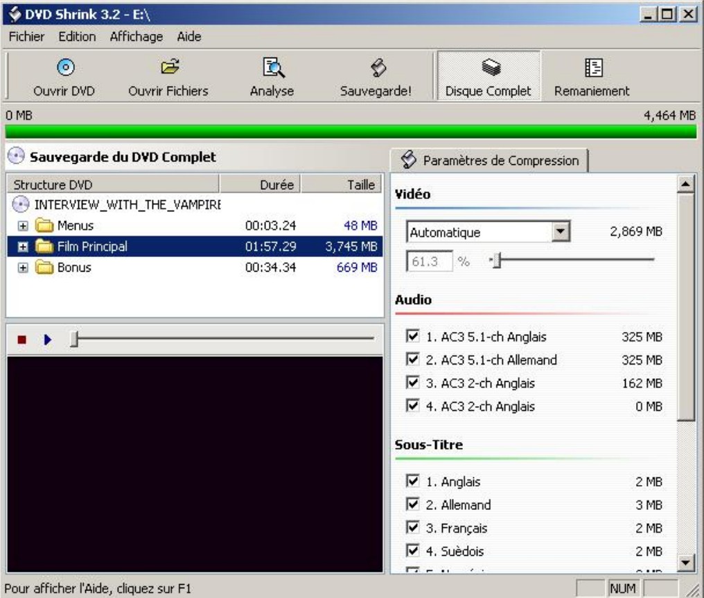Open the Affichage menu
The image size is (704, 598).
coord(137,36)
